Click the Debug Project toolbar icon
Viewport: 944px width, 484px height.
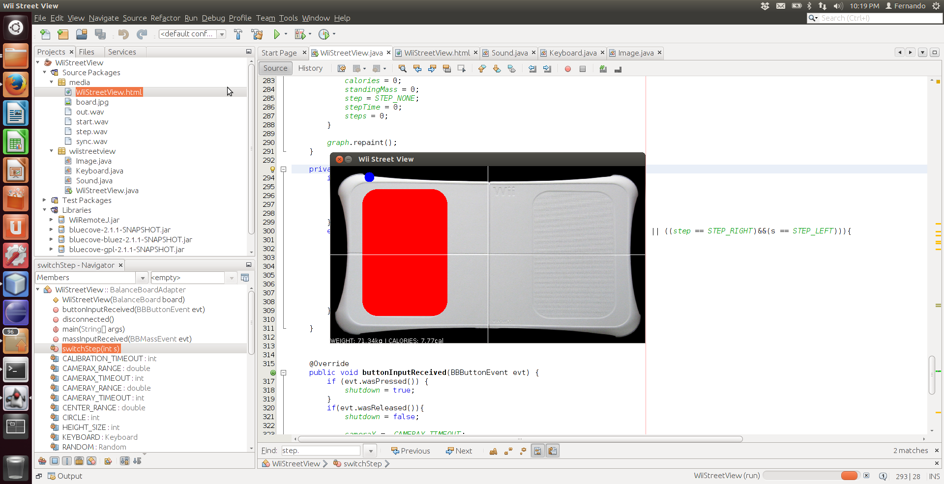coord(300,34)
